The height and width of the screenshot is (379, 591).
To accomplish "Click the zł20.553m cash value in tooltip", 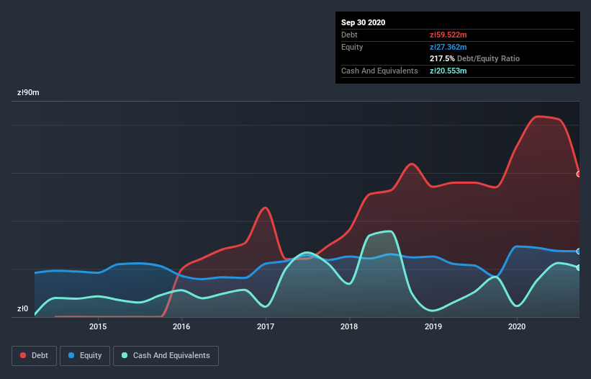I will (448, 71).
